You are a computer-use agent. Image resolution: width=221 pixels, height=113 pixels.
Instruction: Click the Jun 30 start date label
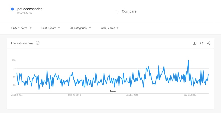[x=17, y=95]
